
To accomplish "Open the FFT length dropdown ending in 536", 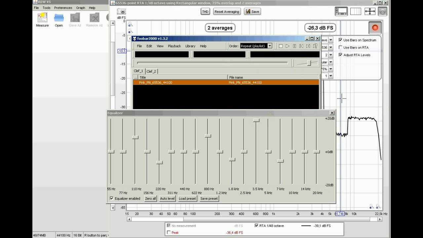I will pyautogui.click(x=330, y=48).
